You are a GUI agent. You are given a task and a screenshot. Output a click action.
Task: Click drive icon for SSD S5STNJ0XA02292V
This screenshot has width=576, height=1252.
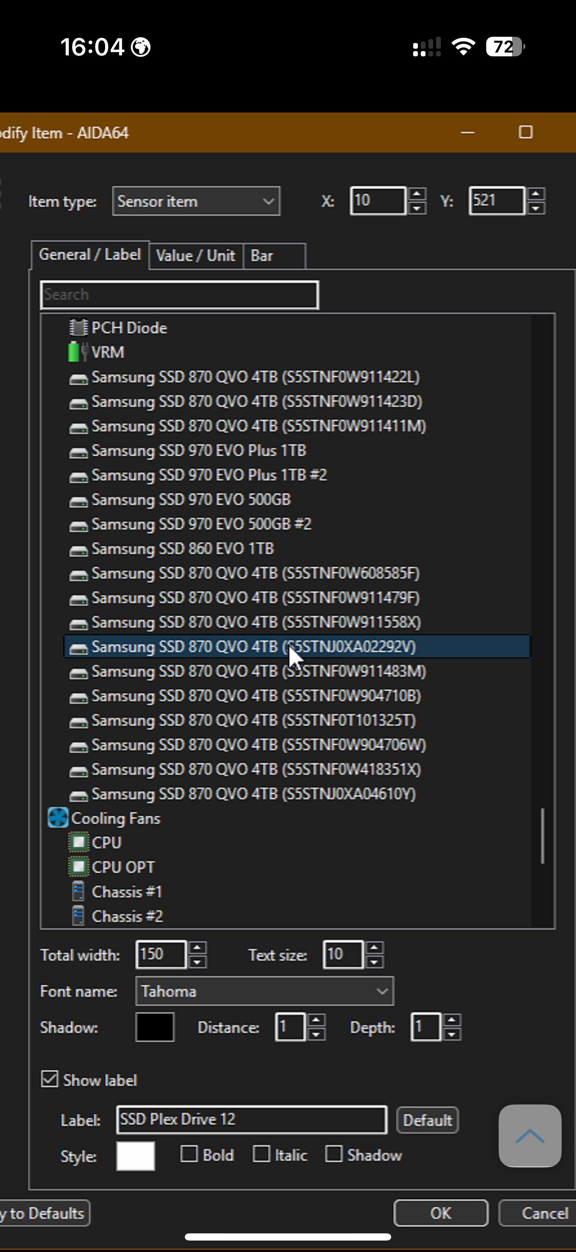(78, 648)
